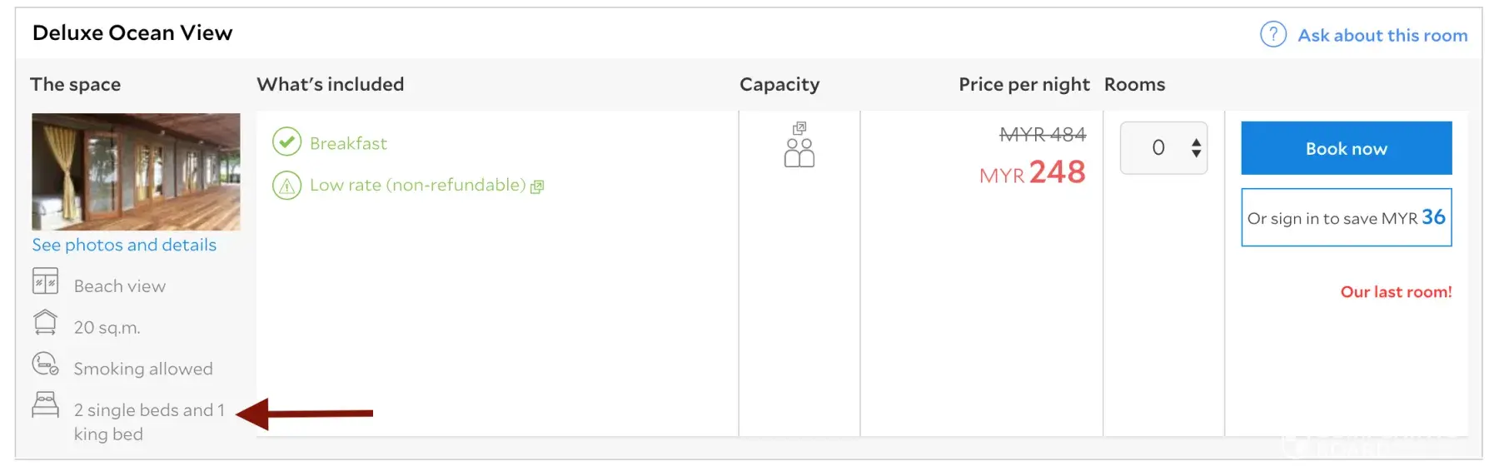
Task: Click the bed type icon
Action: pos(46,404)
